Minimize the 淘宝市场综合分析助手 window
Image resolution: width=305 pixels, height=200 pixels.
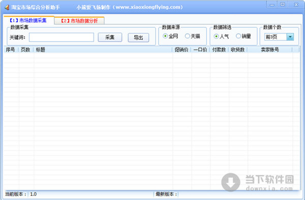272,5
